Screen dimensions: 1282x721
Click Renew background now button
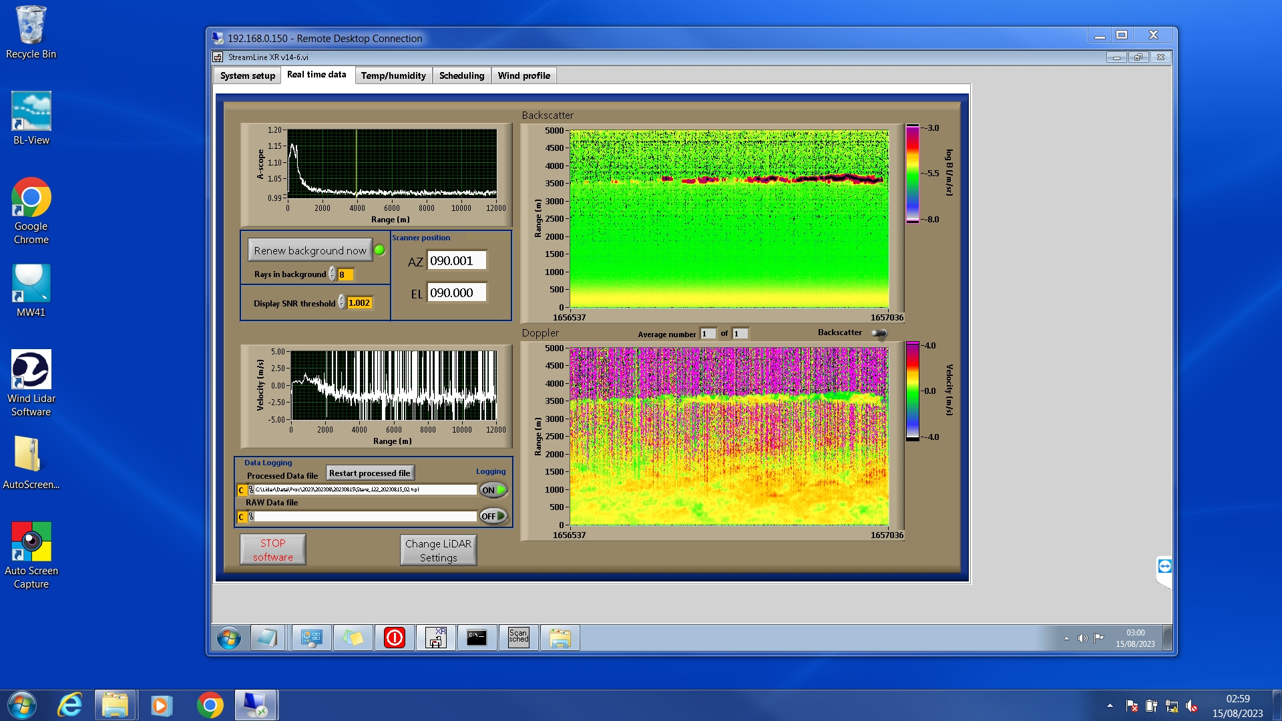(310, 250)
